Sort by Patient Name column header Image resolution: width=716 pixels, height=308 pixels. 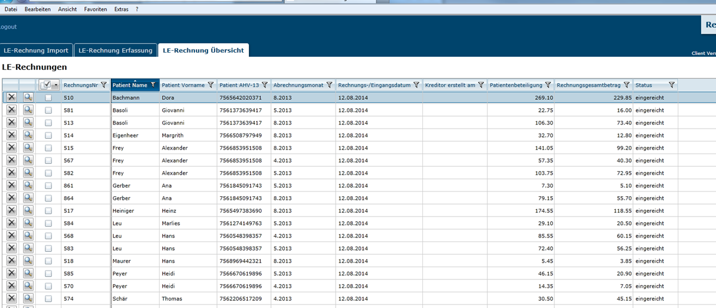[x=130, y=85]
